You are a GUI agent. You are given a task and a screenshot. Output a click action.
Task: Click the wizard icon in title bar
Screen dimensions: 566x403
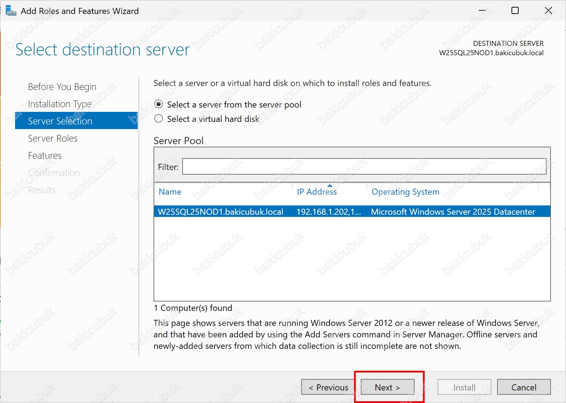[x=11, y=11]
